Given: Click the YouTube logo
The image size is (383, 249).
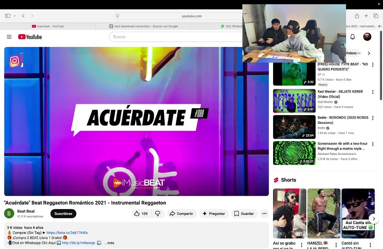Looking at the screenshot, I should [x=30, y=37].
